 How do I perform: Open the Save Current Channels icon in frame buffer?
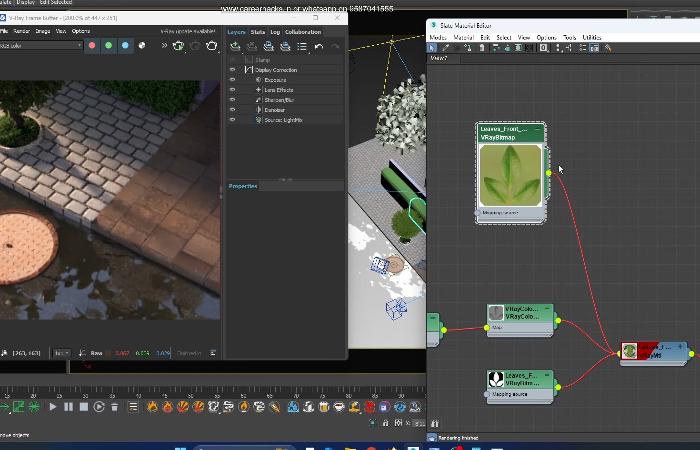pos(269,46)
